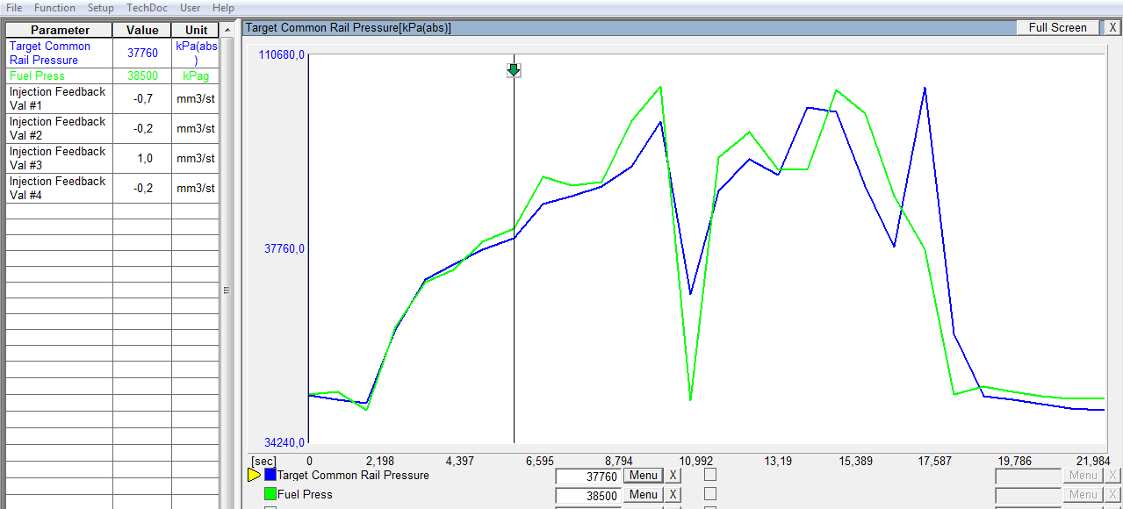The image size is (1123, 509).
Task: Remove Target Common Rail Pressure trace with its X button
Action: coord(673,476)
